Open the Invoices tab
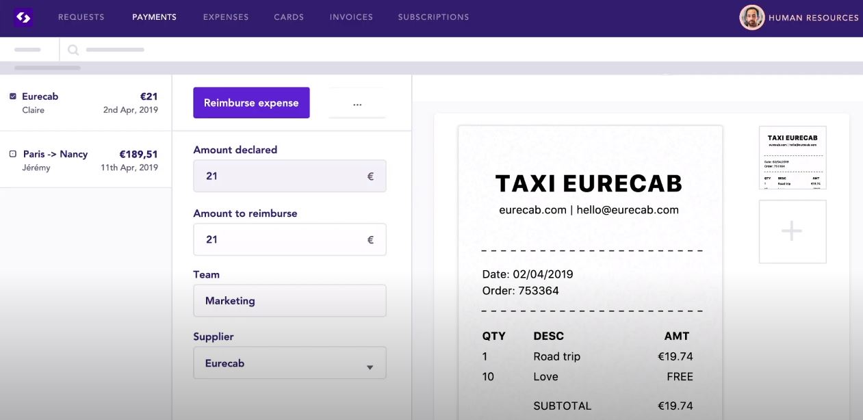 point(351,17)
